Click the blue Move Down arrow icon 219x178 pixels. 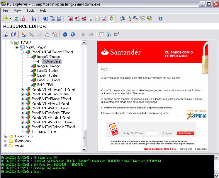(x=65, y=34)
